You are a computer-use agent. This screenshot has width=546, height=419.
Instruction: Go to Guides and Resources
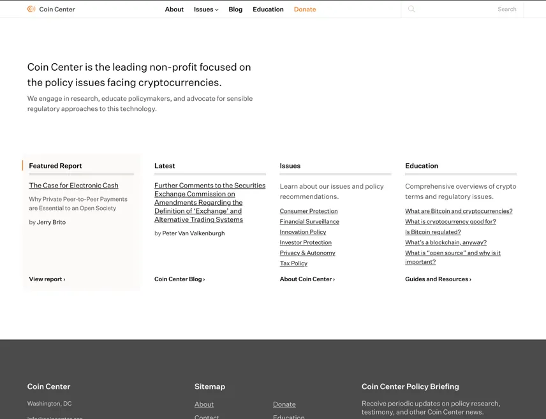pyautogui.click(x=438, y=279)
